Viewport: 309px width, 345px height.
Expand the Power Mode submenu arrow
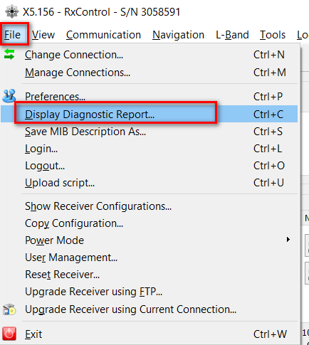pos(288,240)
